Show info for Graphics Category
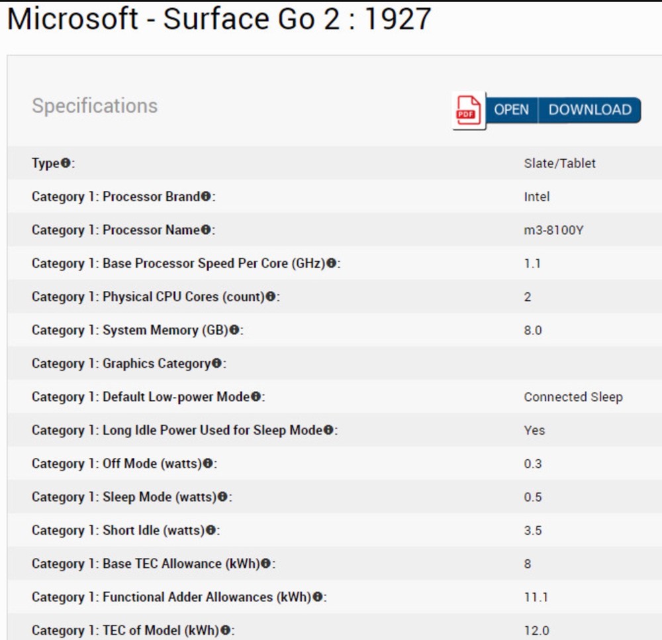 click(216, 363)
